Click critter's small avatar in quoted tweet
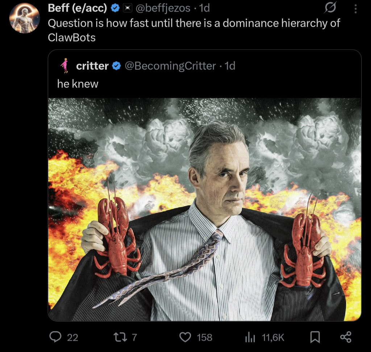The width and height of the screenshot is (371, 352). coord(65,65)
